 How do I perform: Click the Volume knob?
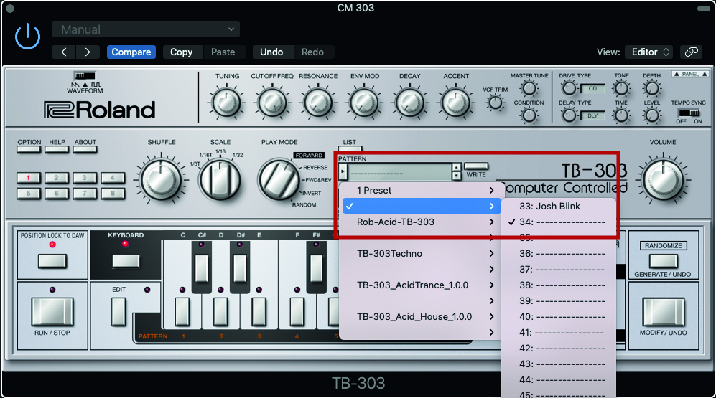pos(663,179)
